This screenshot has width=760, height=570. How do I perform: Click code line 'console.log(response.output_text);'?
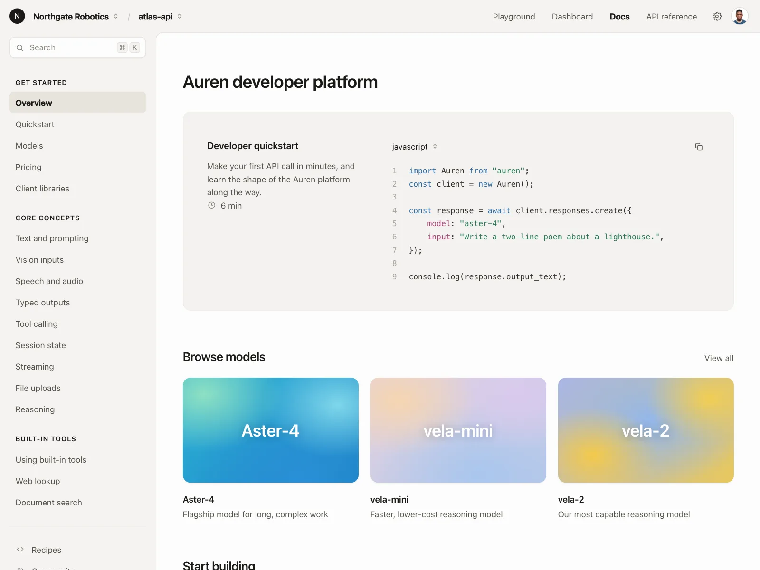pos(487,276)
